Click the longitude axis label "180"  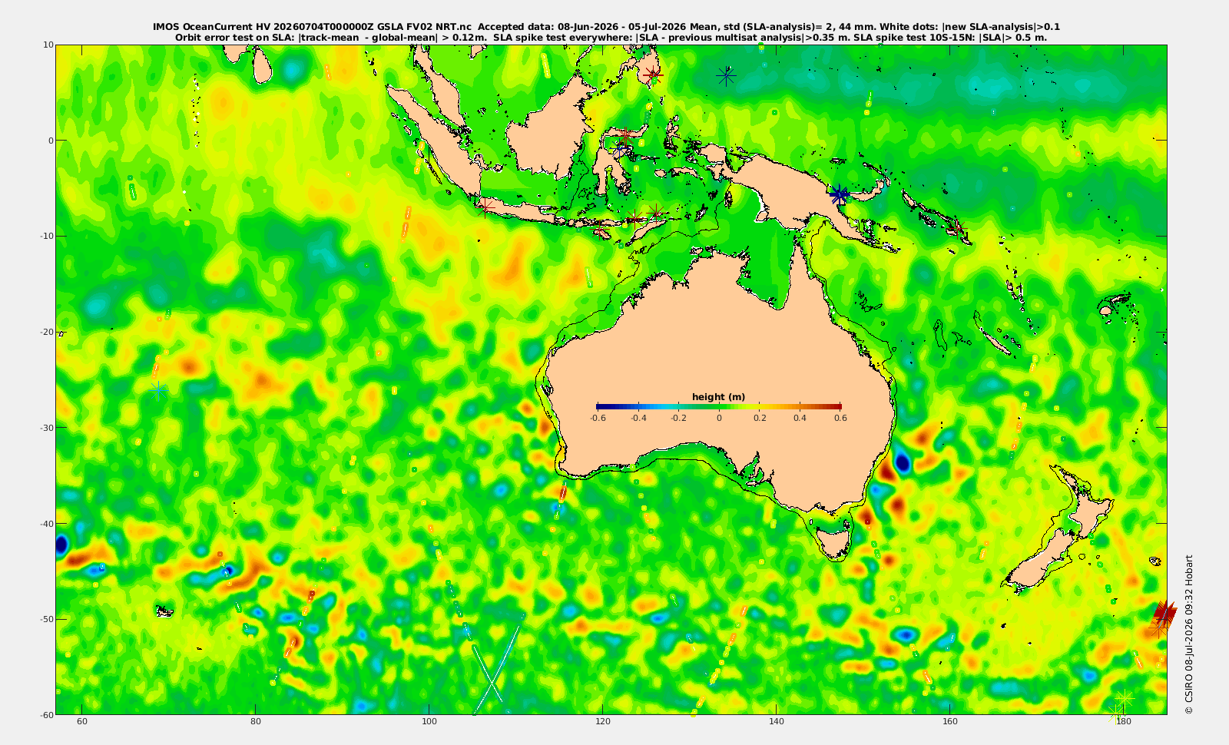(1124, 722)
